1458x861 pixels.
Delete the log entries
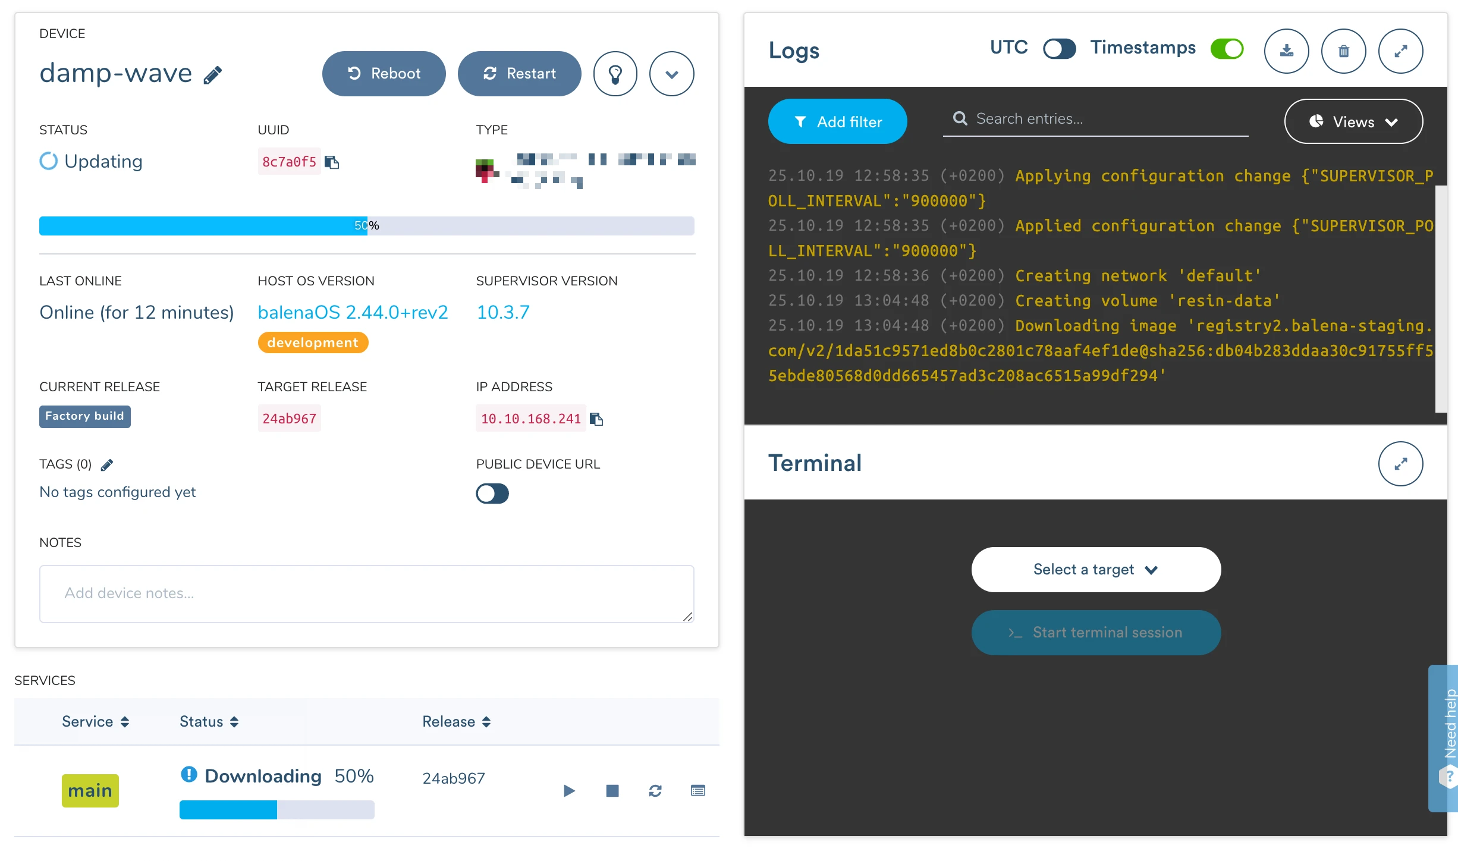pos(1344,51)
